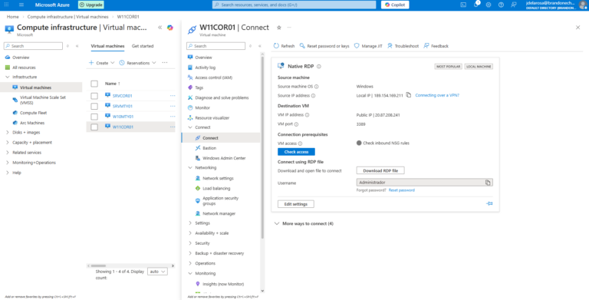Image resolution: width=589 pixels, height=300 pixels.
Task: Check the SRVMTY01 row checkbox
Action: pos(94,107)
